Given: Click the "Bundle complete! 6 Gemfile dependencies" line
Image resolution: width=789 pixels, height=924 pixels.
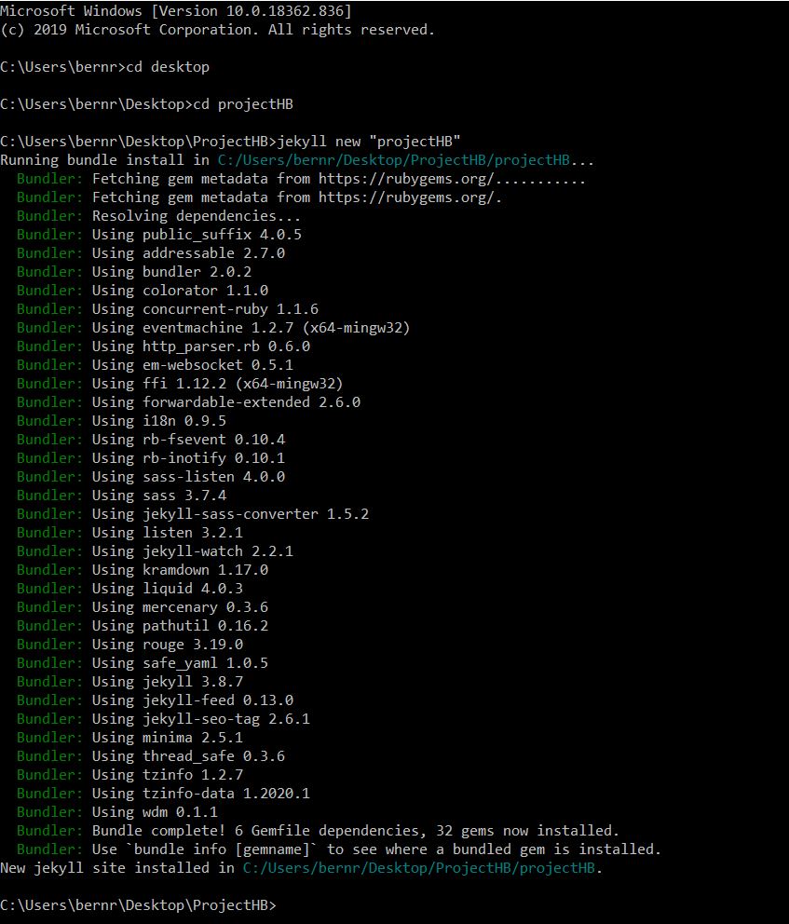Looking at the screenshot, I should (319, 831).
